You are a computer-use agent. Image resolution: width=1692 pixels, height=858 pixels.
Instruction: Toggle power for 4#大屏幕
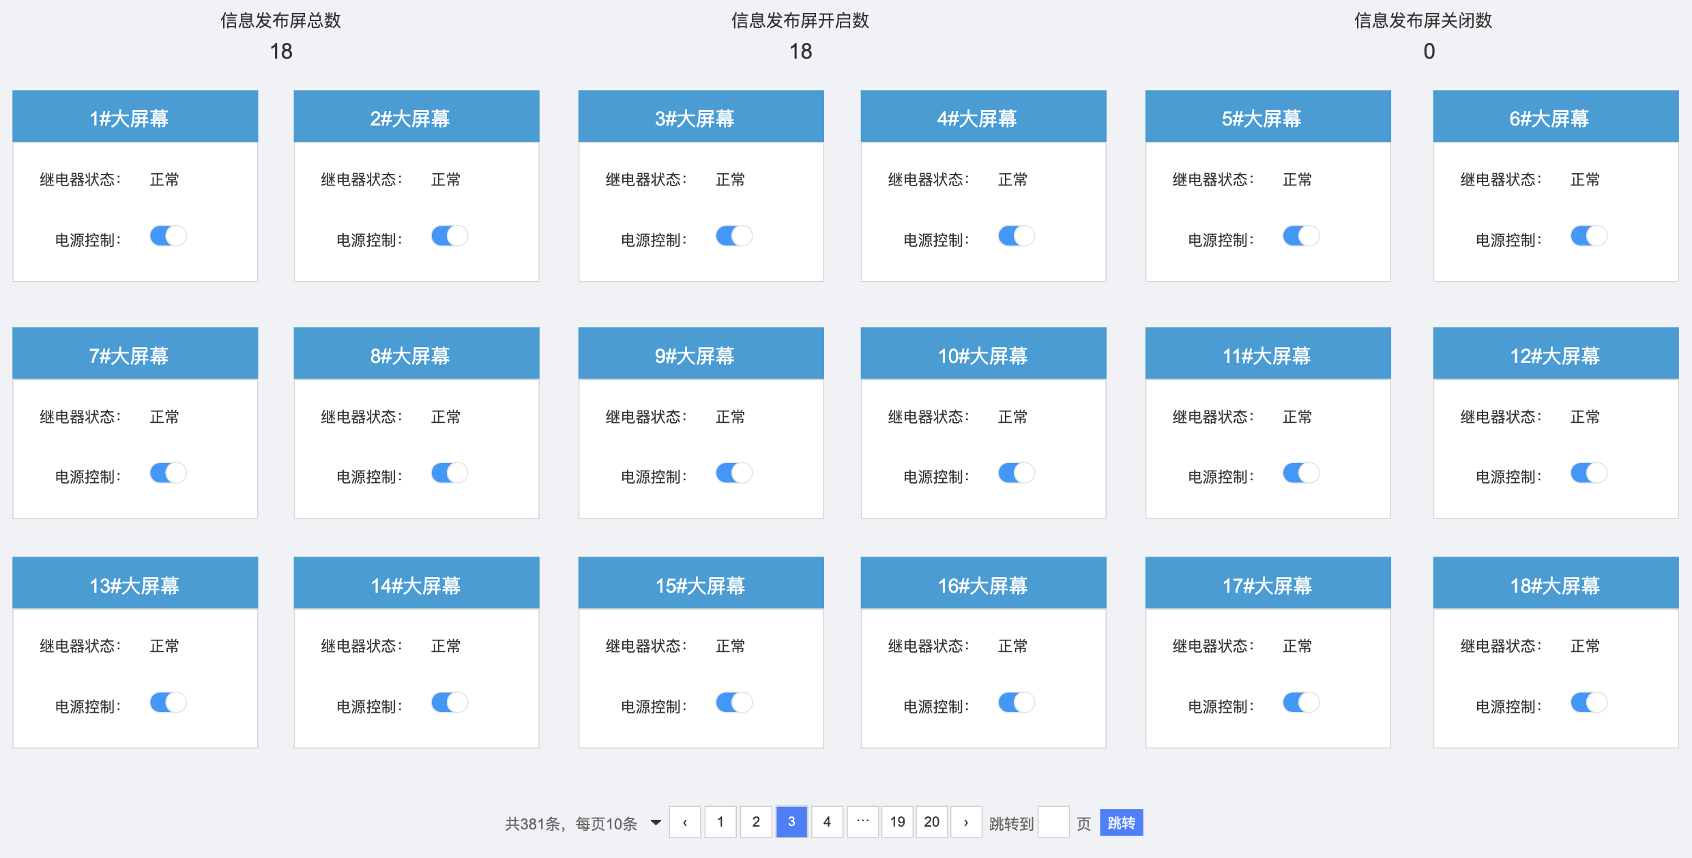[x=1017, y=236]
